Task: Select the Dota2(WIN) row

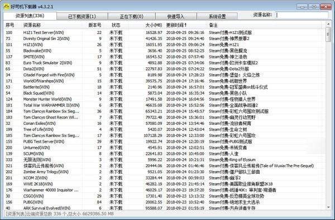Action: [165, 69]
